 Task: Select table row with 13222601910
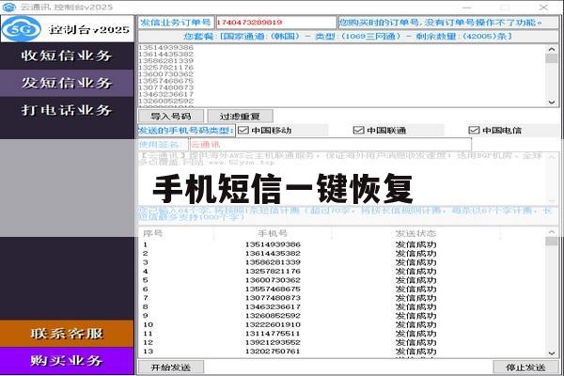click(x=342, y=324)
